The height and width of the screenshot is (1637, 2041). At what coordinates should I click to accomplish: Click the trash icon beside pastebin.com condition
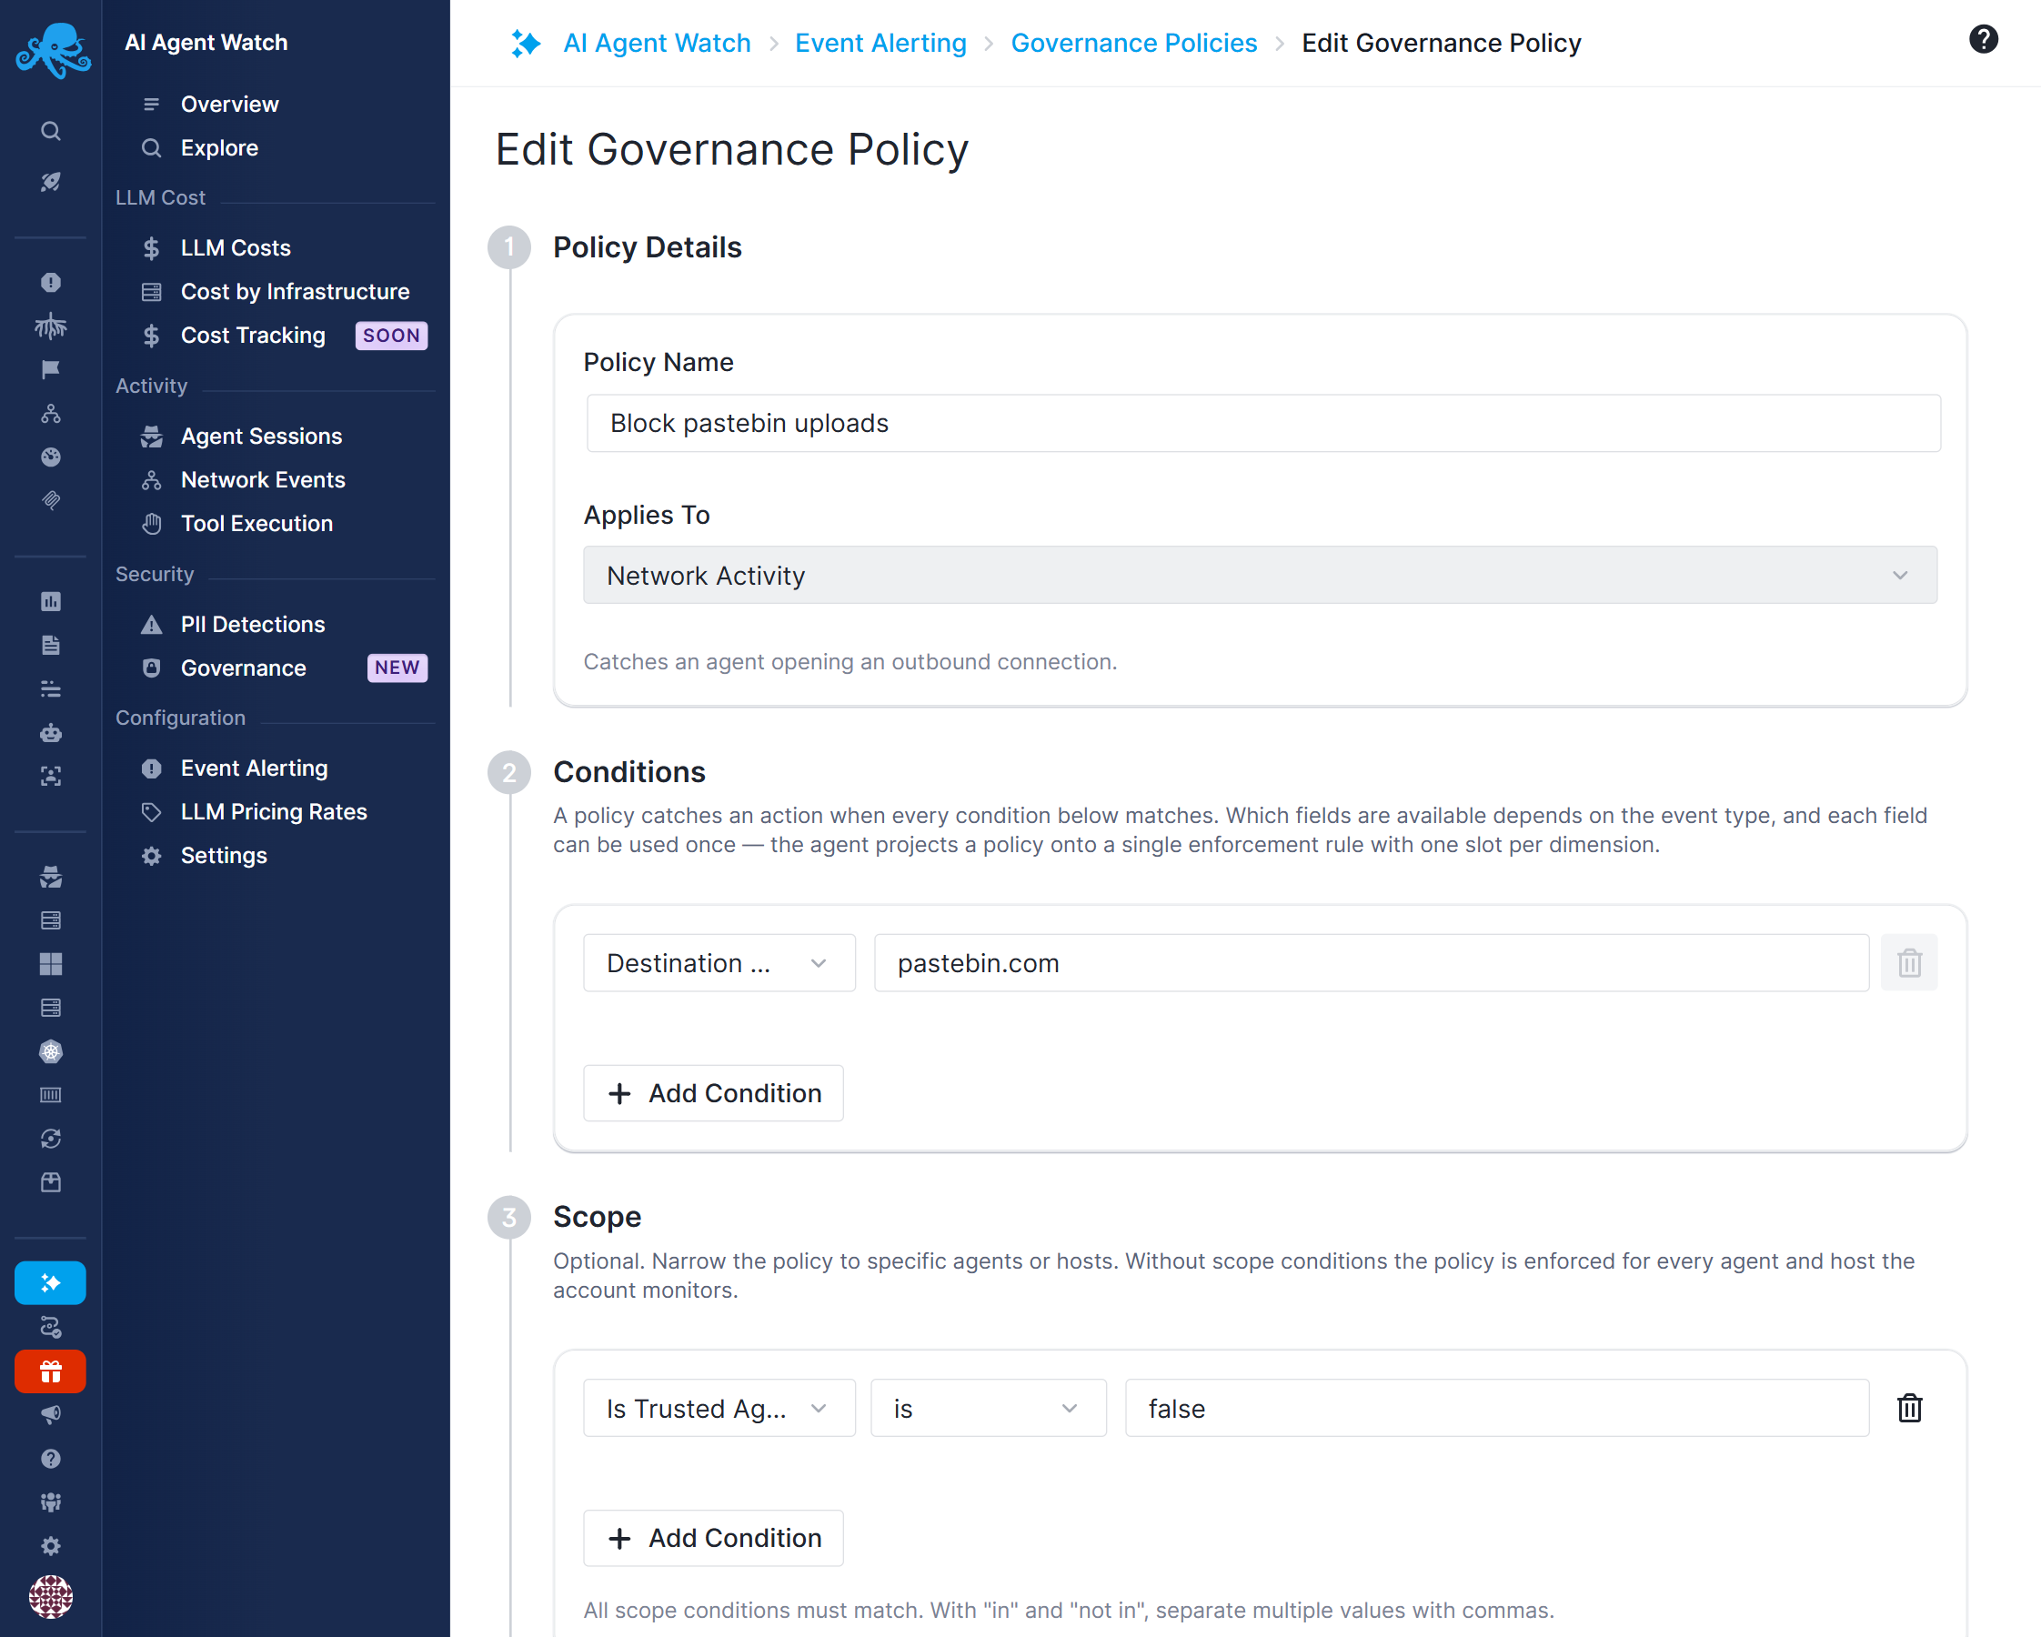(1908, 963)
